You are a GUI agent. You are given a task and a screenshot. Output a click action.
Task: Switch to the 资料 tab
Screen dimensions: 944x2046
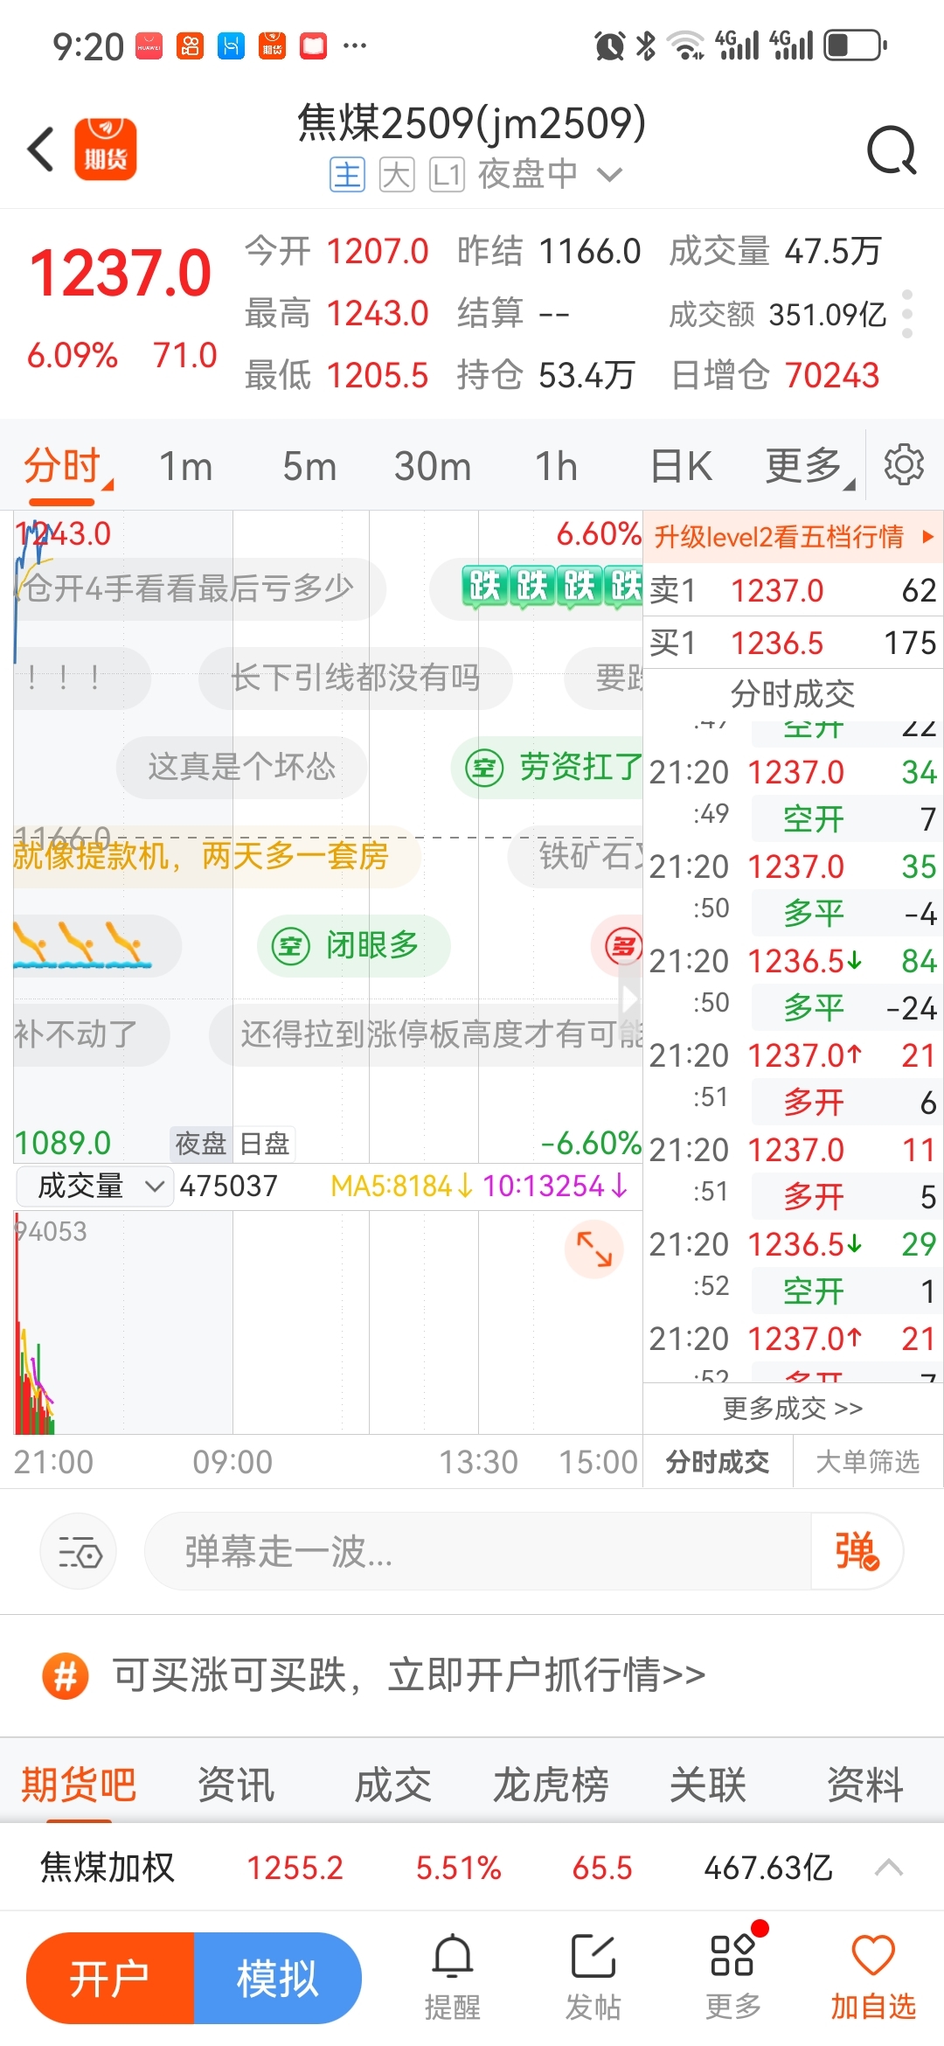(865, 1784)
